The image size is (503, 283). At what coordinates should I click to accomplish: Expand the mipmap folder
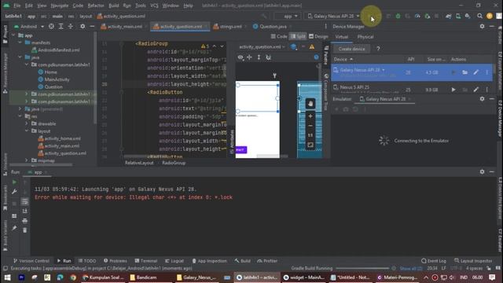[x=27, y=160]
